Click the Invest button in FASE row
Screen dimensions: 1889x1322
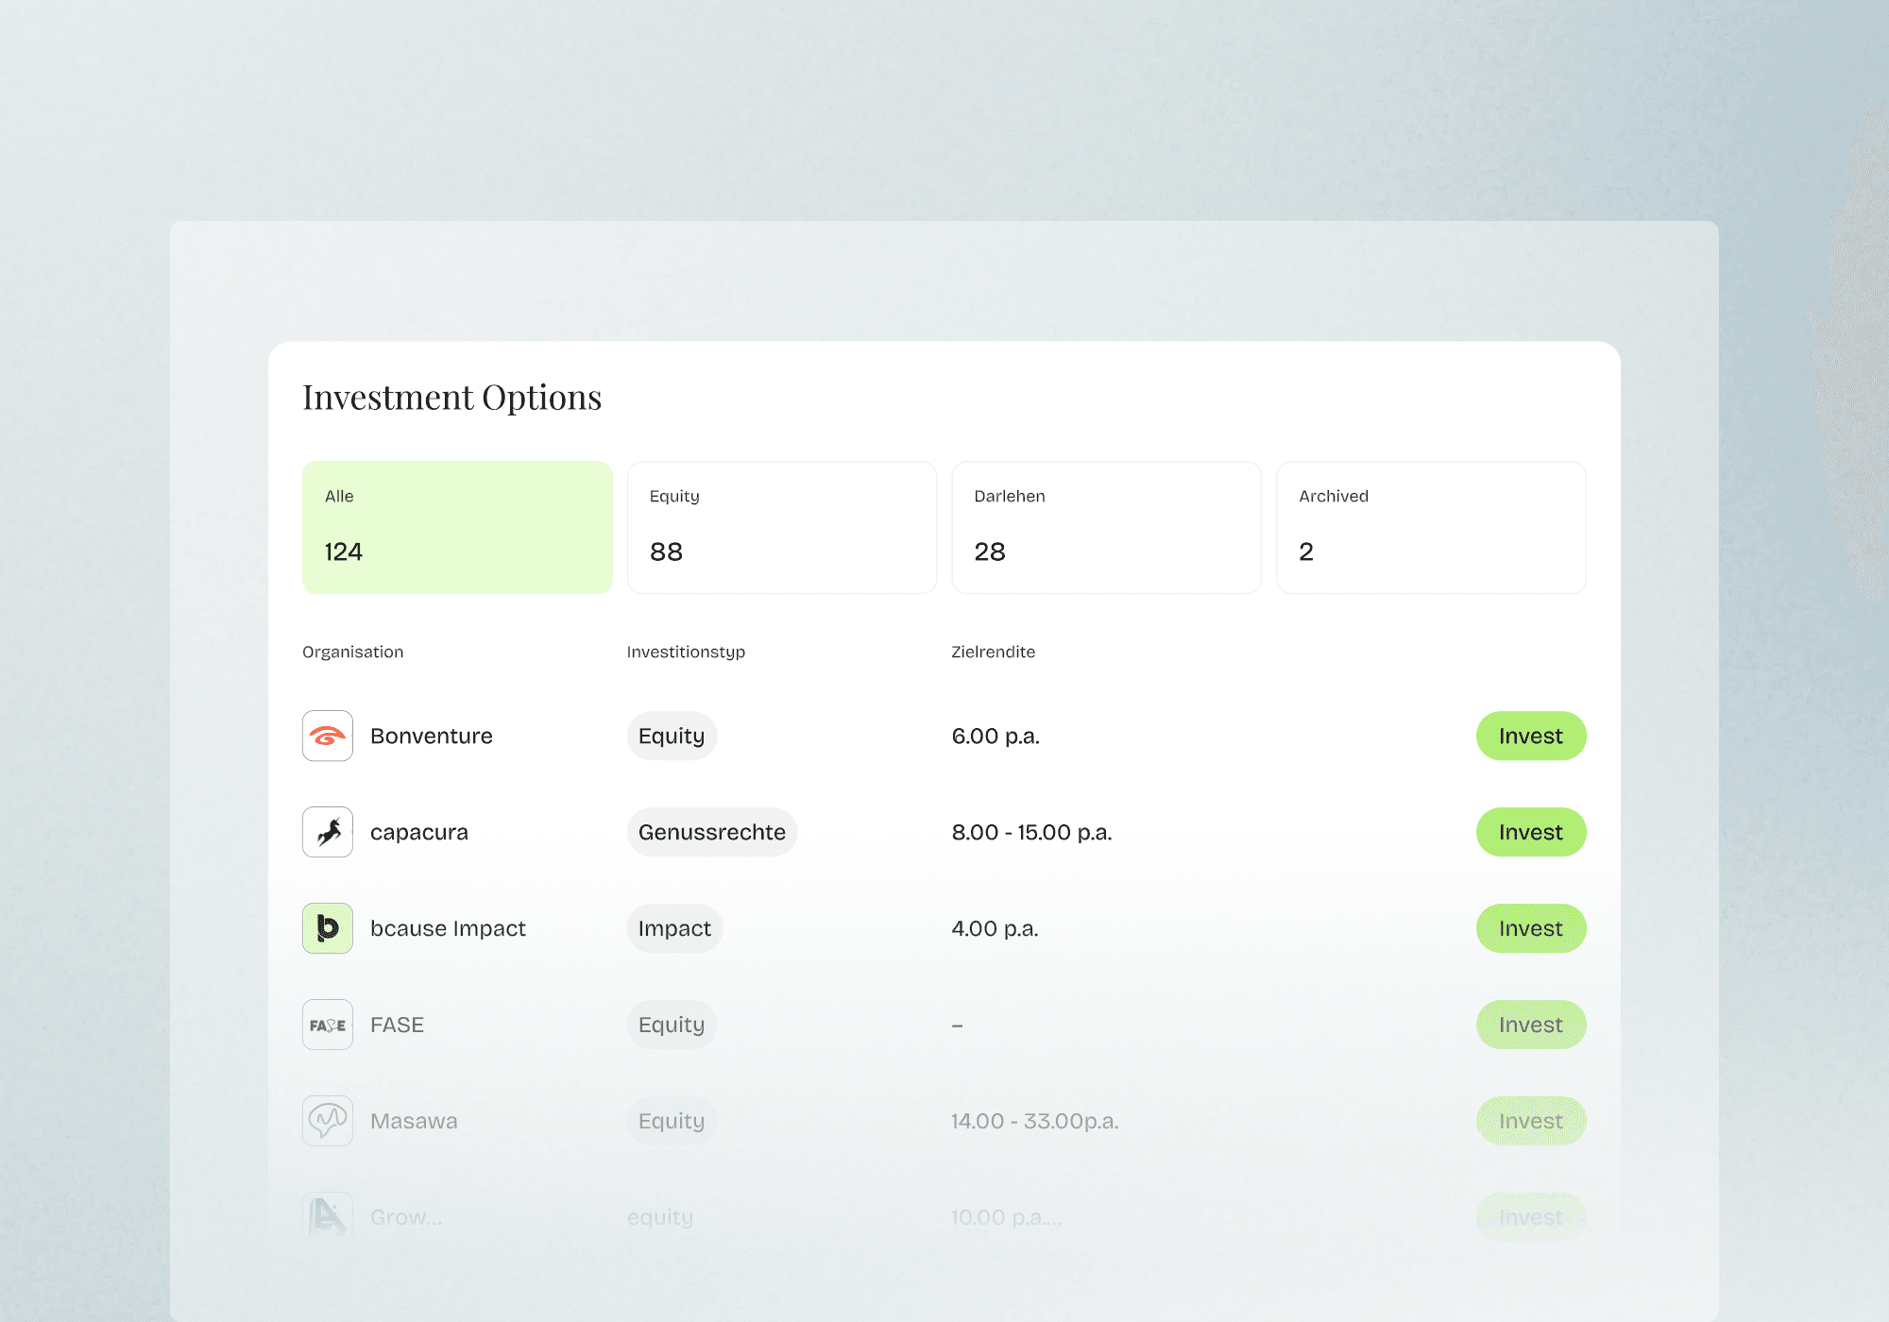coord(1531,1025)
